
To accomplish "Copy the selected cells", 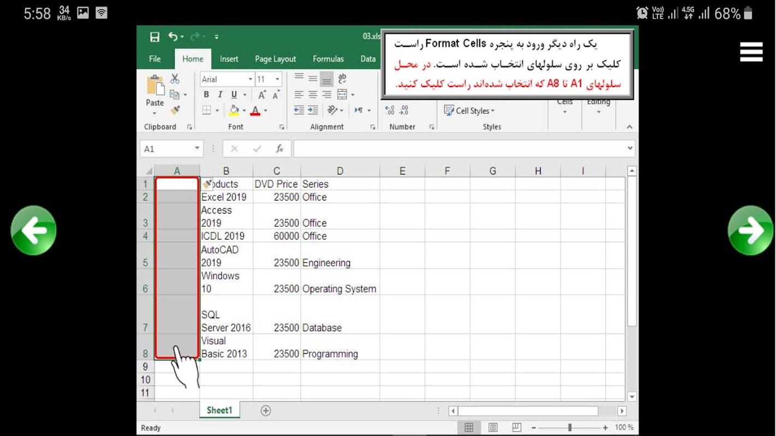I will [x=174, y=94].
